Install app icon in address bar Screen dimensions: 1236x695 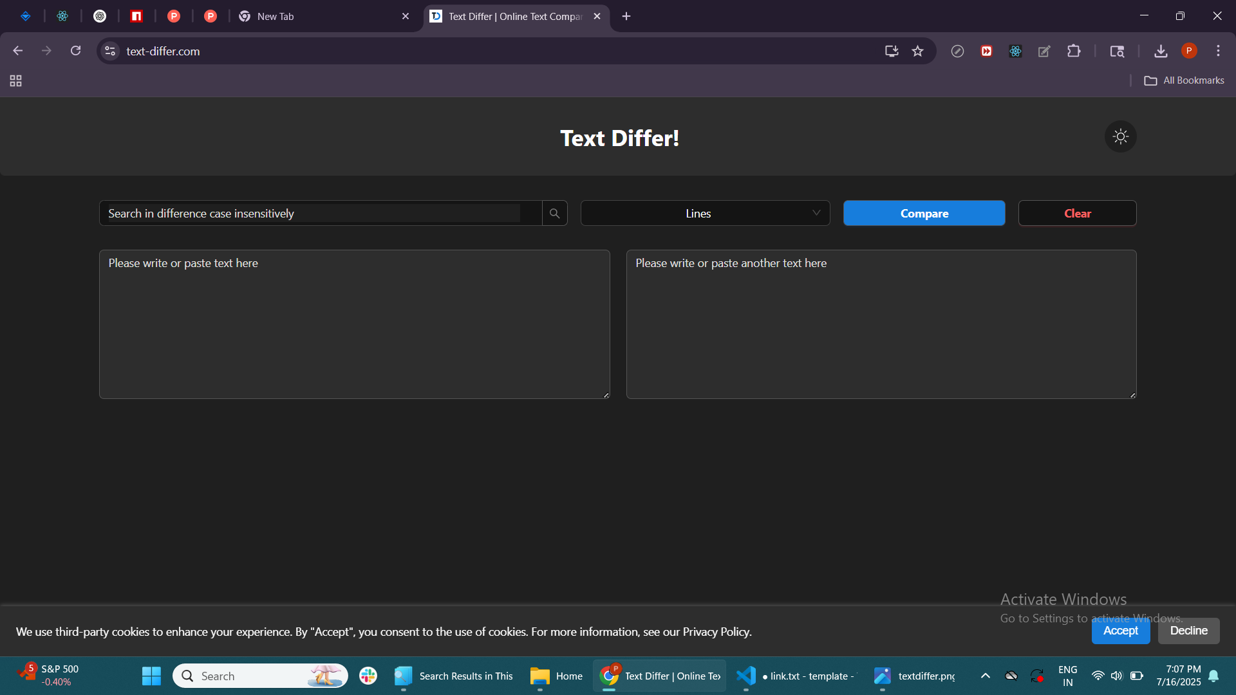(891, 51)
